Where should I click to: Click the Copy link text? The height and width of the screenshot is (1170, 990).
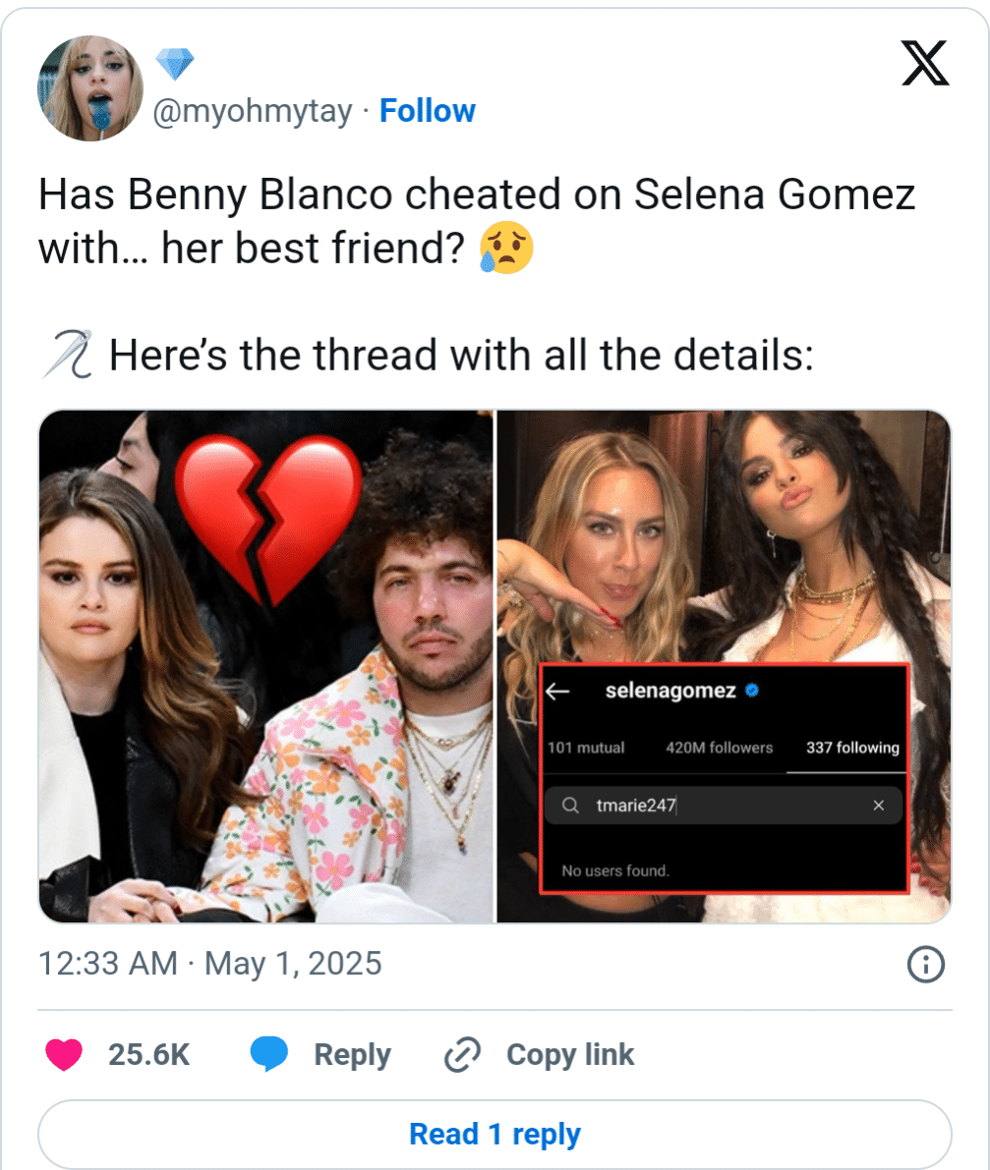(570, 1055)
